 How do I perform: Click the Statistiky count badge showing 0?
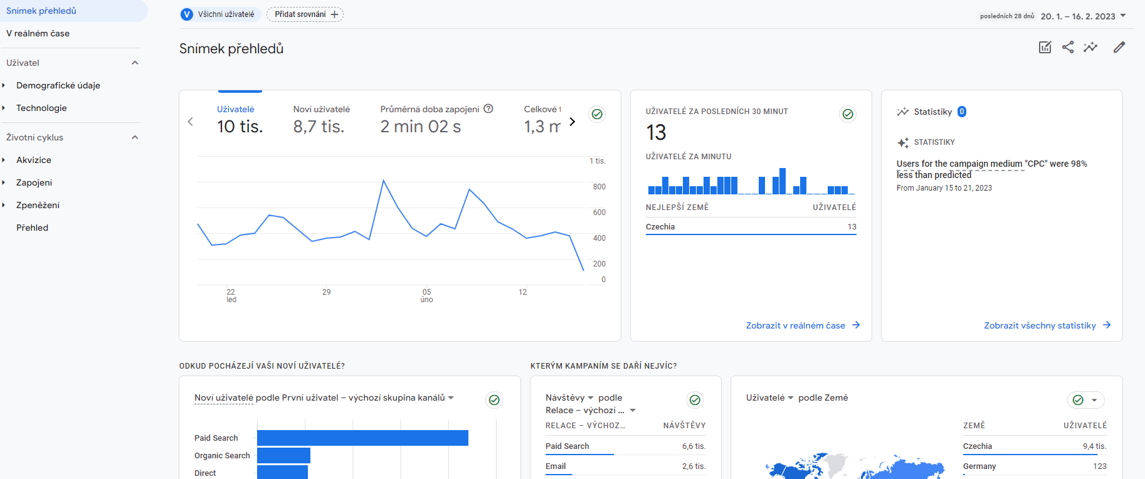962,112
